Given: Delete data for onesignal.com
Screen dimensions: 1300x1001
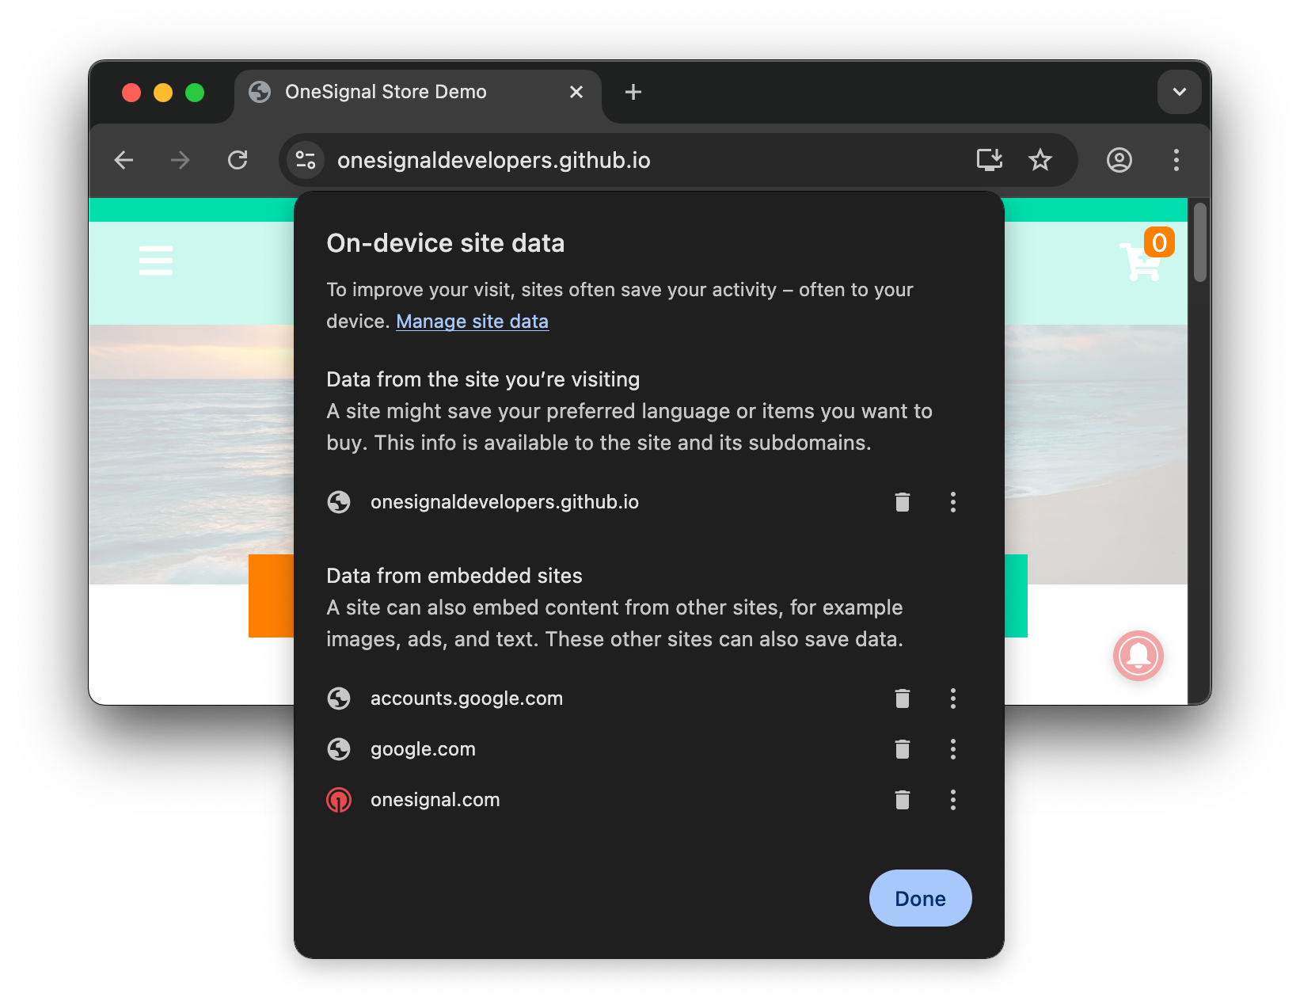Looking at the screenshot, I should click(x=903, y=800).
